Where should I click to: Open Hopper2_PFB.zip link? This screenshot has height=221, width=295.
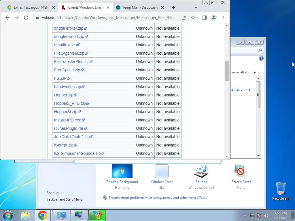click(x=72, y=103)
